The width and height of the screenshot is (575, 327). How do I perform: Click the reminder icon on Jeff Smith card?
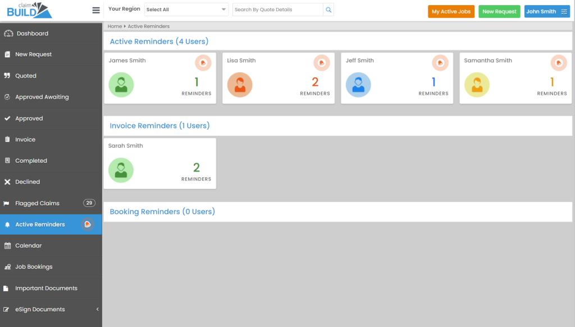coord(440,63)
